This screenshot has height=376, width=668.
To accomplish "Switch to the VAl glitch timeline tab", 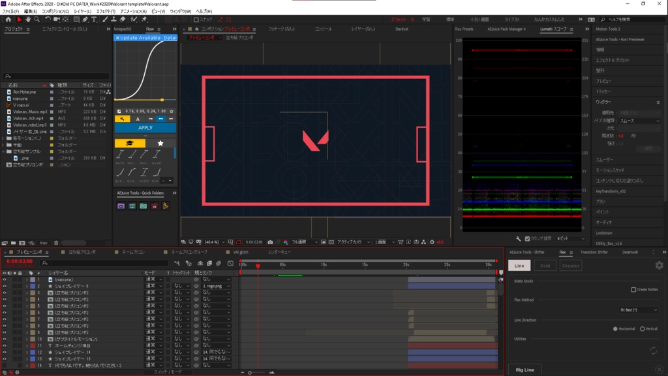I will 241,253.
